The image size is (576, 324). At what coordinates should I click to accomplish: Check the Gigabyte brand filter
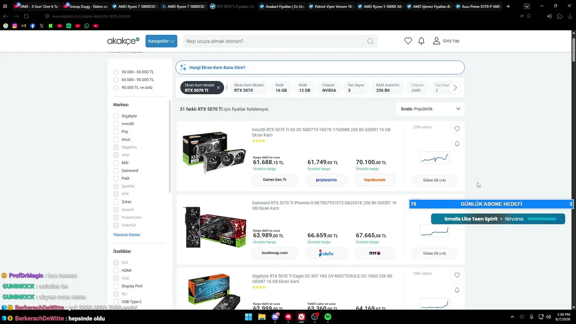click(x=116, y=116)
